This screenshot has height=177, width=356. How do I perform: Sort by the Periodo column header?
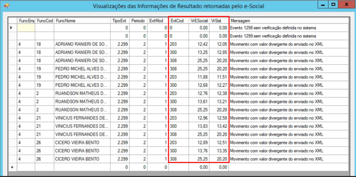click(138, 20)
